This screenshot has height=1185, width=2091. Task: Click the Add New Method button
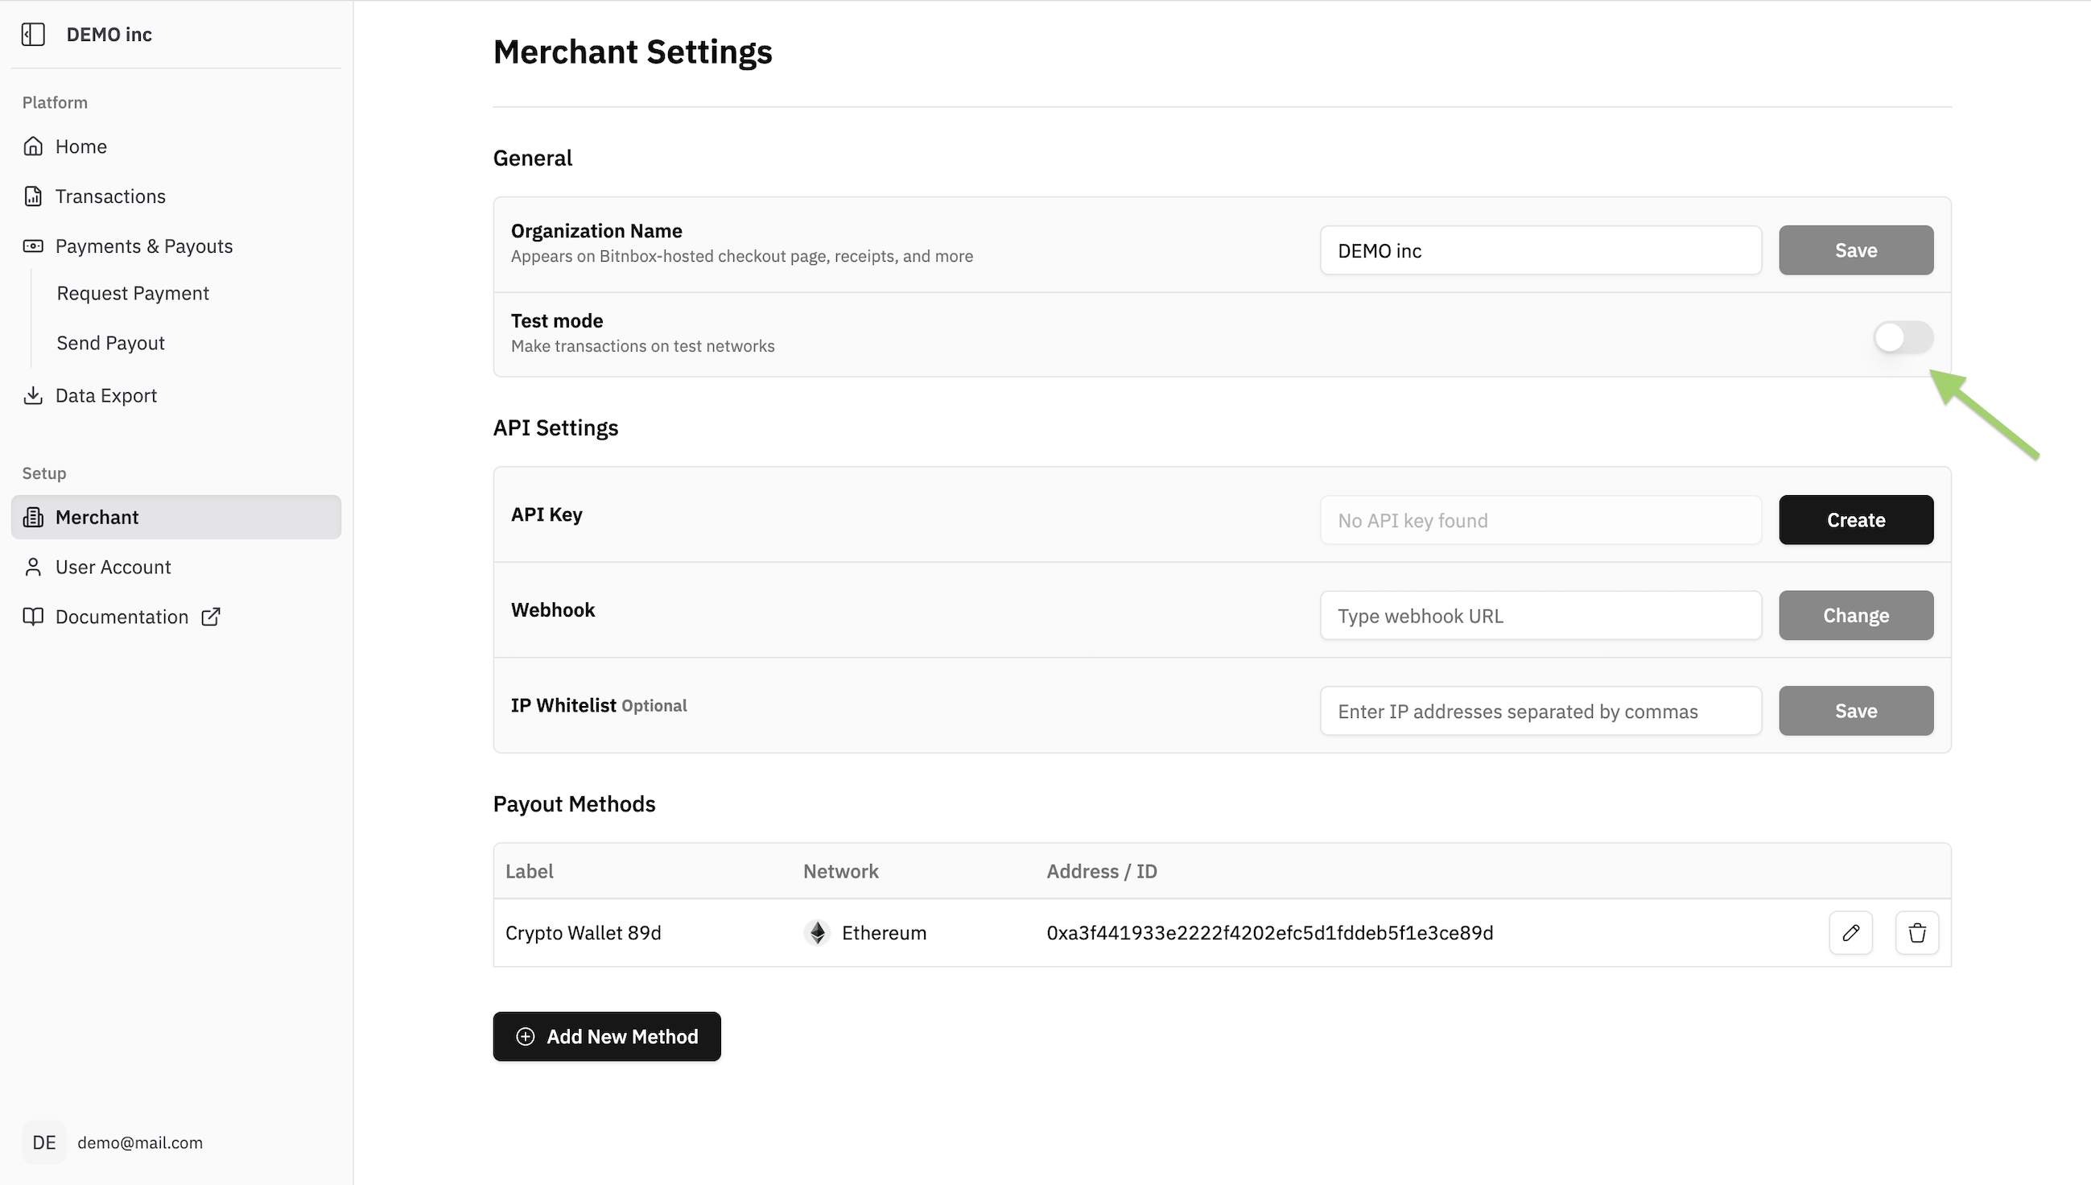click(x=606, y=1036)
